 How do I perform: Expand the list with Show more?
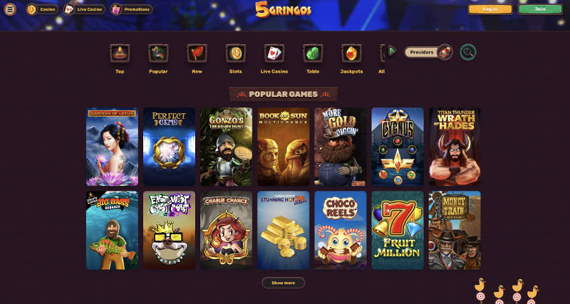click(283, 283)
